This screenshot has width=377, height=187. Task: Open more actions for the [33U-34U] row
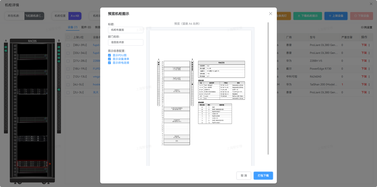tap(369, 53)
